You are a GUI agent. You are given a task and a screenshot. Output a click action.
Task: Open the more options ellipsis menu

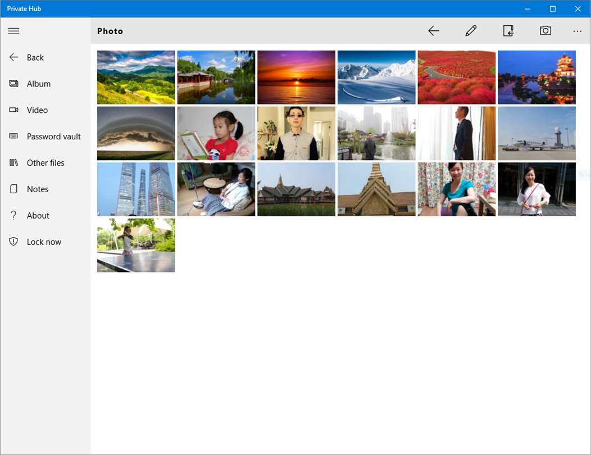tap(577, 31)
